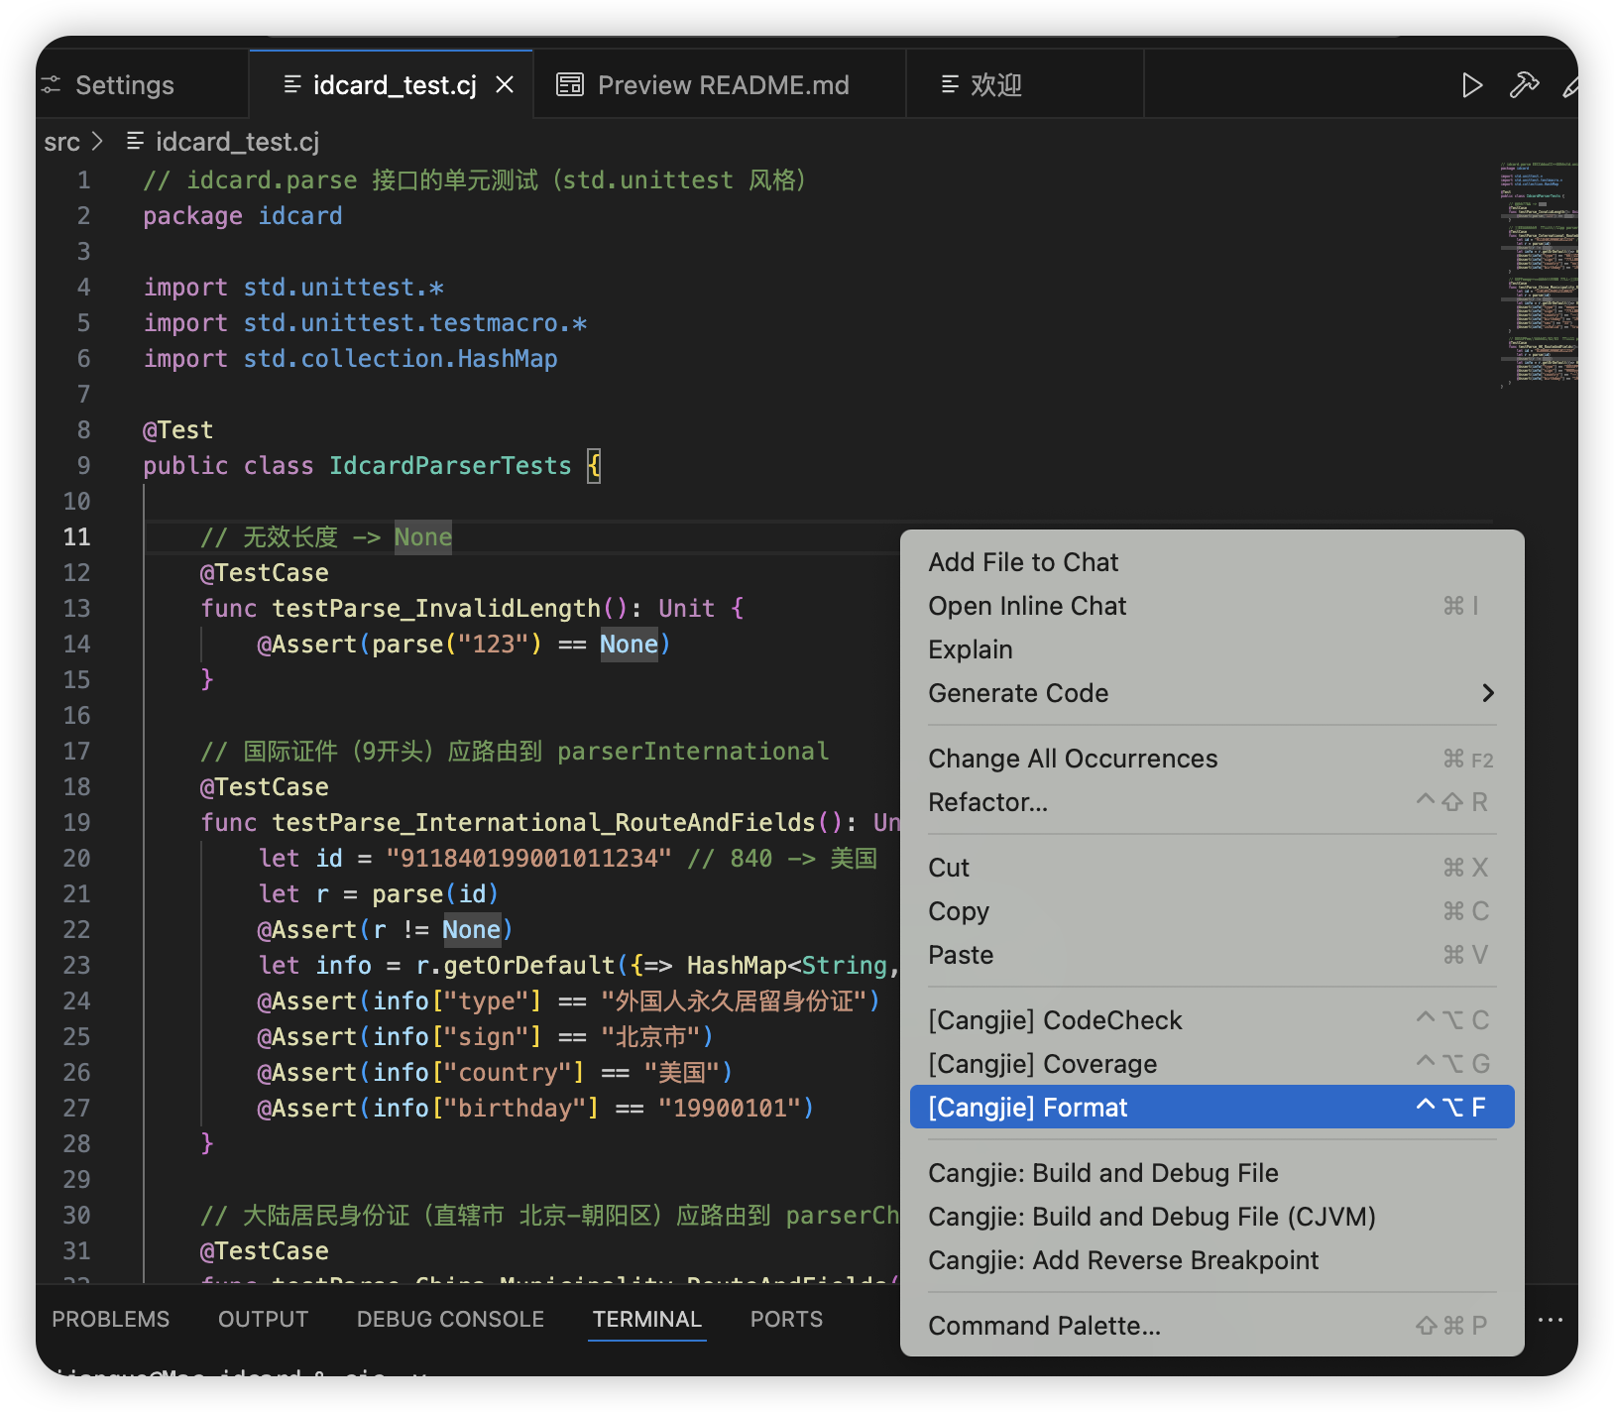1614x1412 pixels.
Task: Click the testParse_InvalidLength function name
Action: tap(436, 609)
